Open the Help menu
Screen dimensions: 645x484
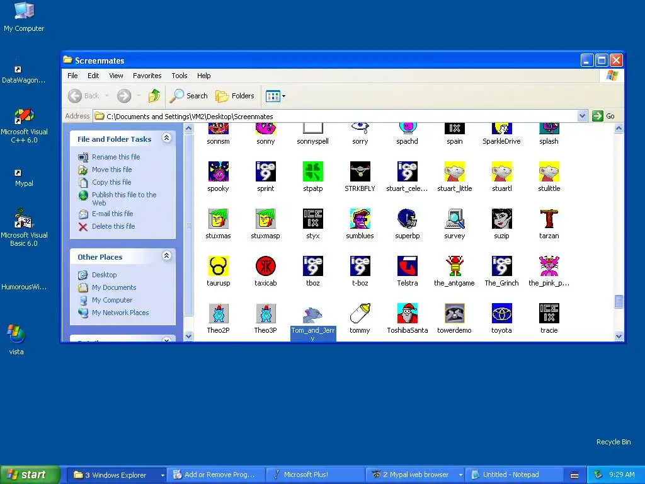tap(203, 76)
